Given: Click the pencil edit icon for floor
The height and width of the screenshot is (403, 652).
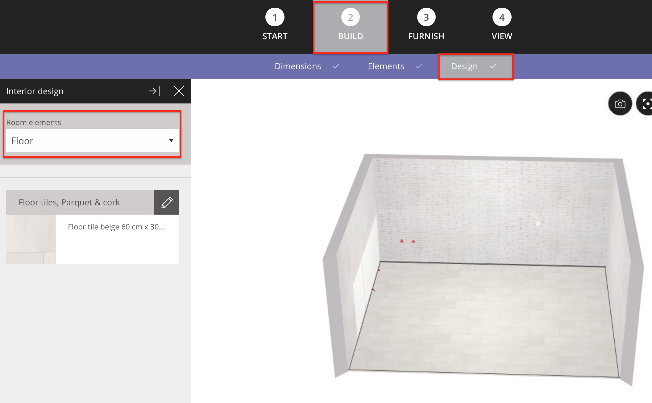Looking at the screenshot, I should tap(167, 202).
